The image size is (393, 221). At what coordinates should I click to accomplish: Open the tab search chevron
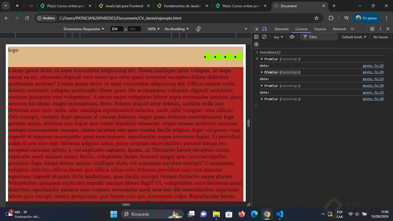[x=5, y=6]
